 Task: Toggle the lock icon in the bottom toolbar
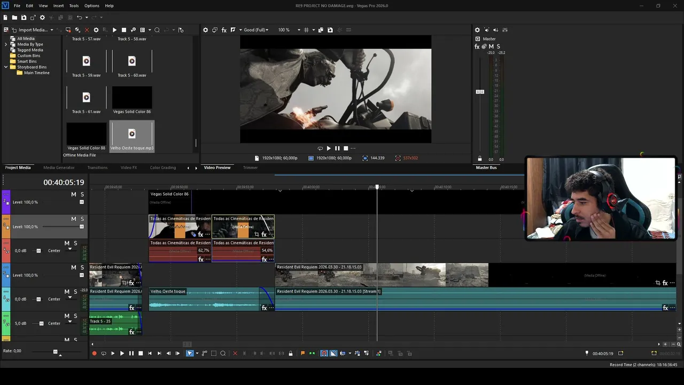click(291, 353)
